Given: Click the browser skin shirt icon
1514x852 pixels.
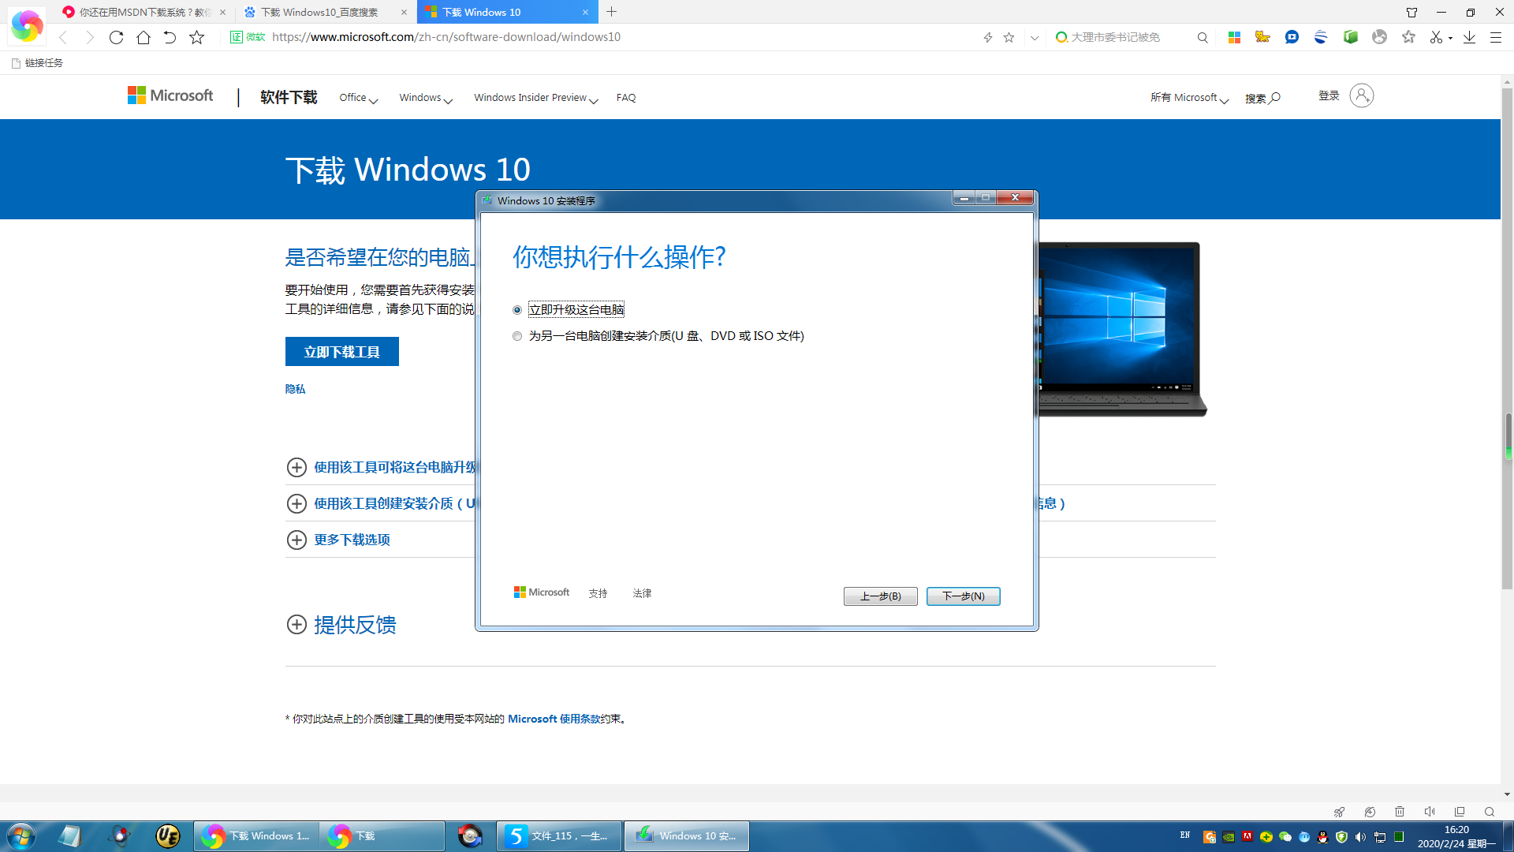Looking at the screenshot, I should point(1411,12).
